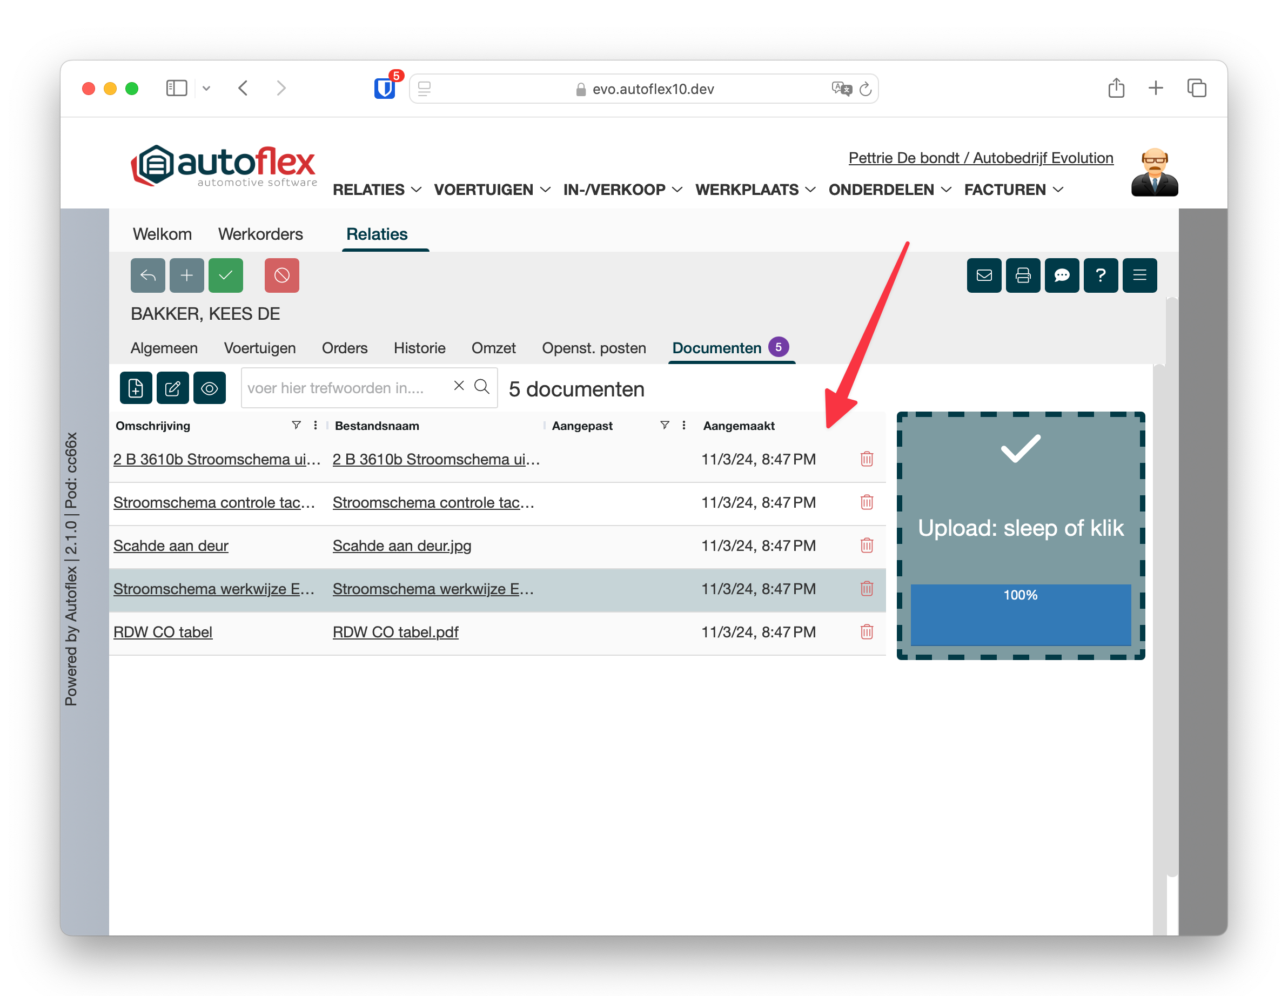Open filter for Omschrijving column
Image resolution: width=1288 pixels, height=996 pixels.
coord(296,425)
